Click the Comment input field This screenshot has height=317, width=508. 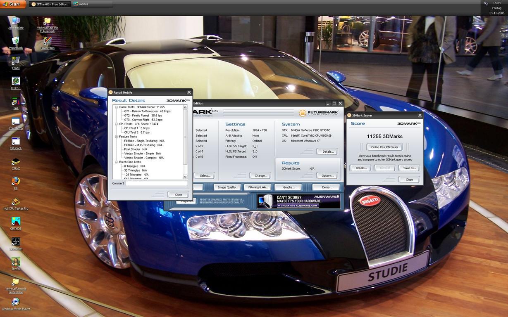pyautogui.click(x=157, y=183)
